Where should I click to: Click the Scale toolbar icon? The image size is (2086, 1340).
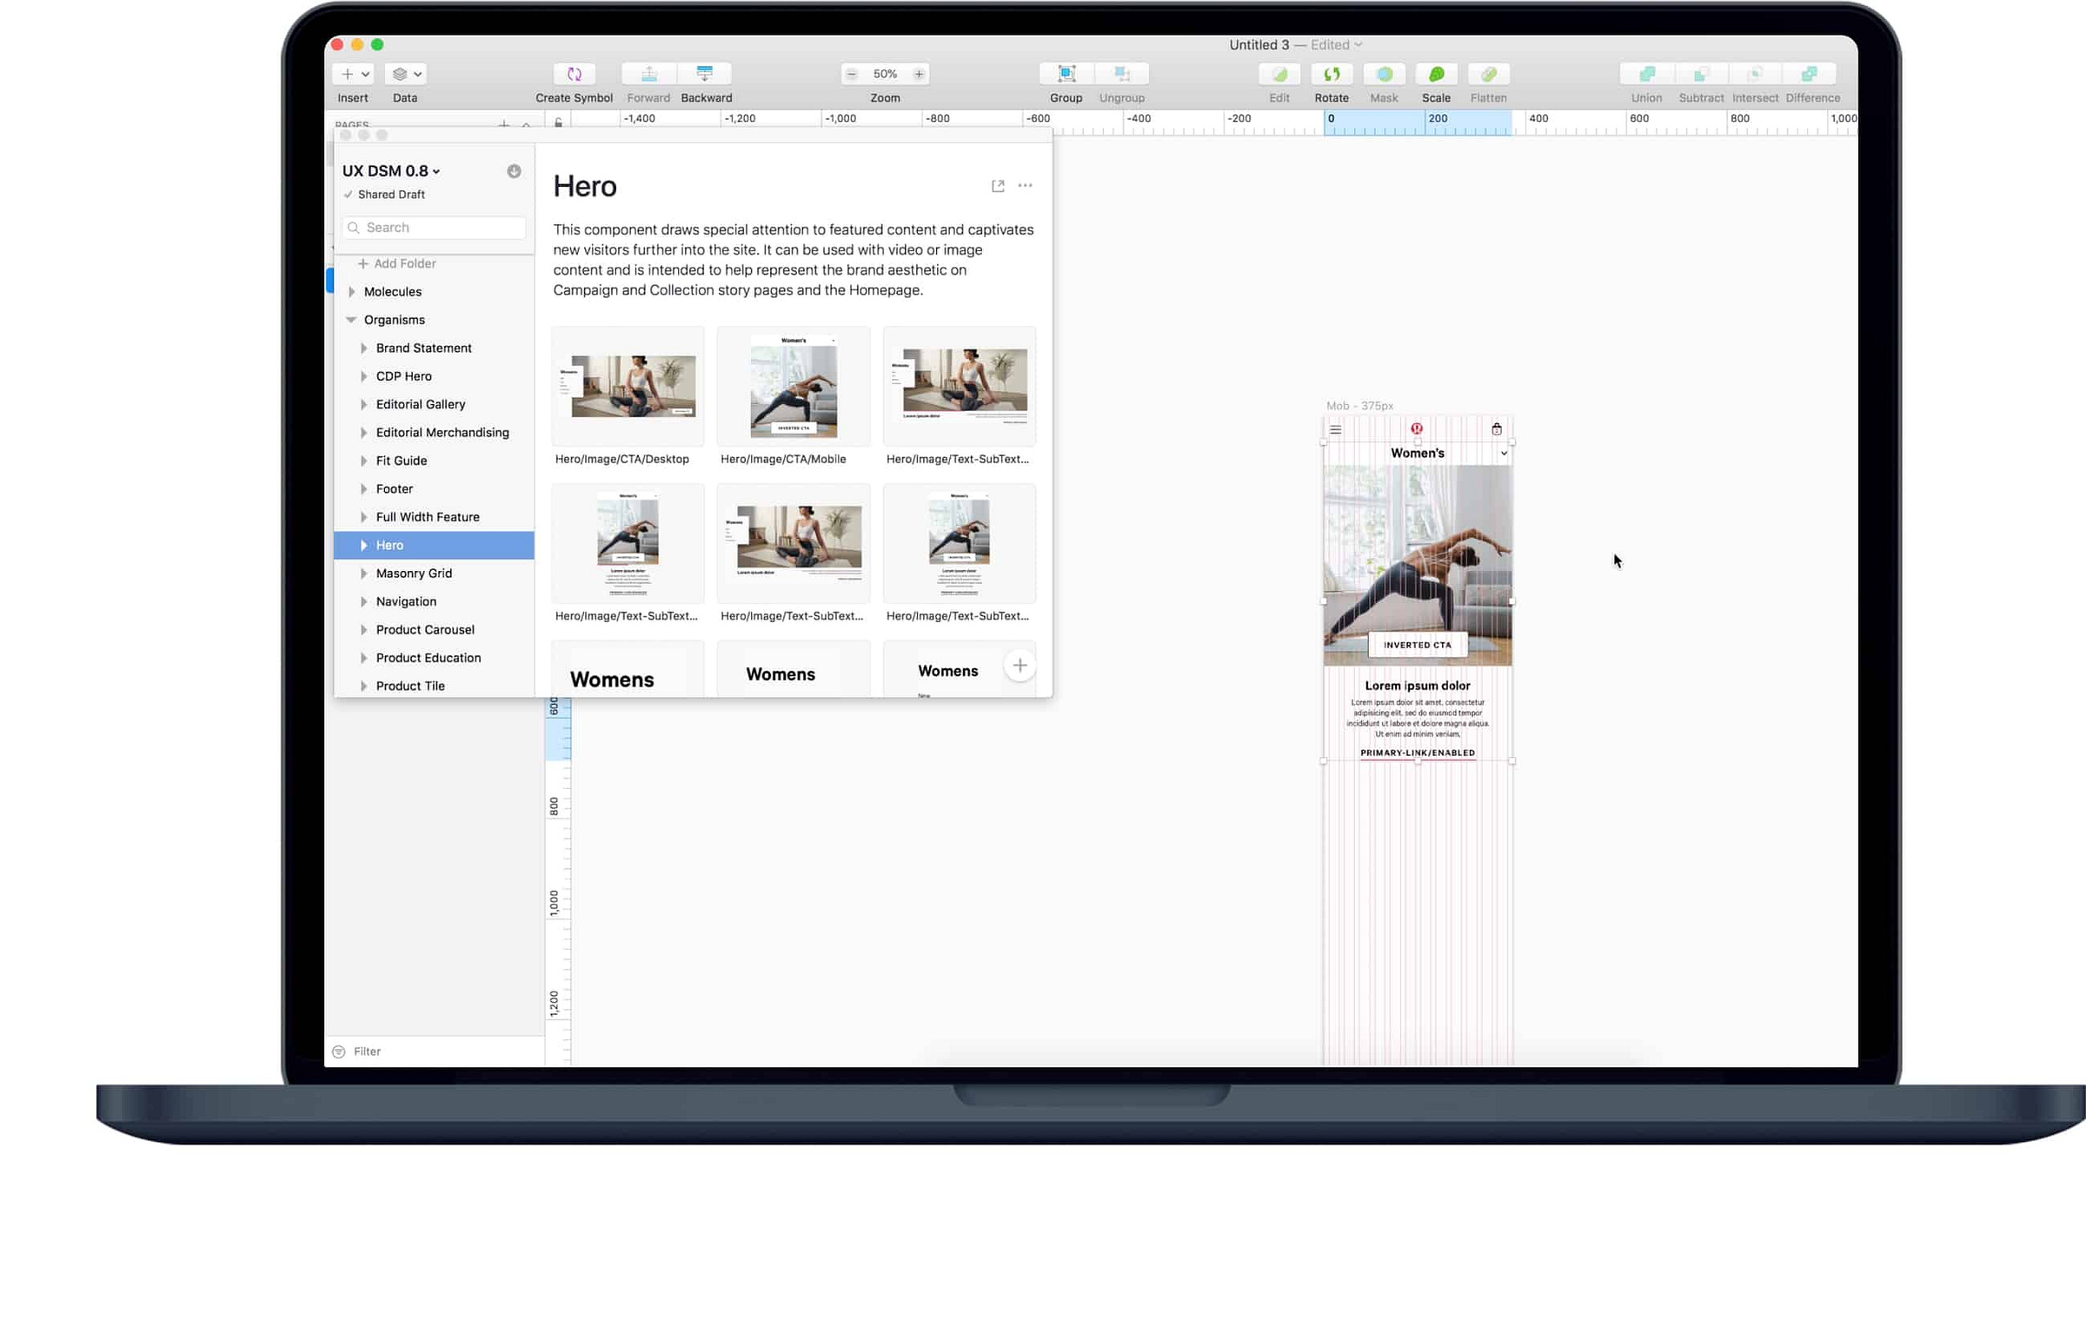coord(1435,74)
